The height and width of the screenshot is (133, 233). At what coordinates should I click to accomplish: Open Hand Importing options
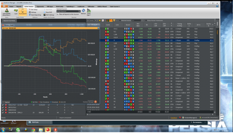(x=35, y=15)
